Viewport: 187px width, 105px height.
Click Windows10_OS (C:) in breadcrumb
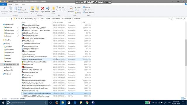31,19
